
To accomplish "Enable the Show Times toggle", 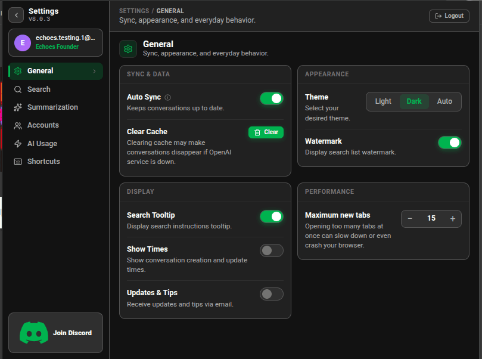I will point(272,250).
